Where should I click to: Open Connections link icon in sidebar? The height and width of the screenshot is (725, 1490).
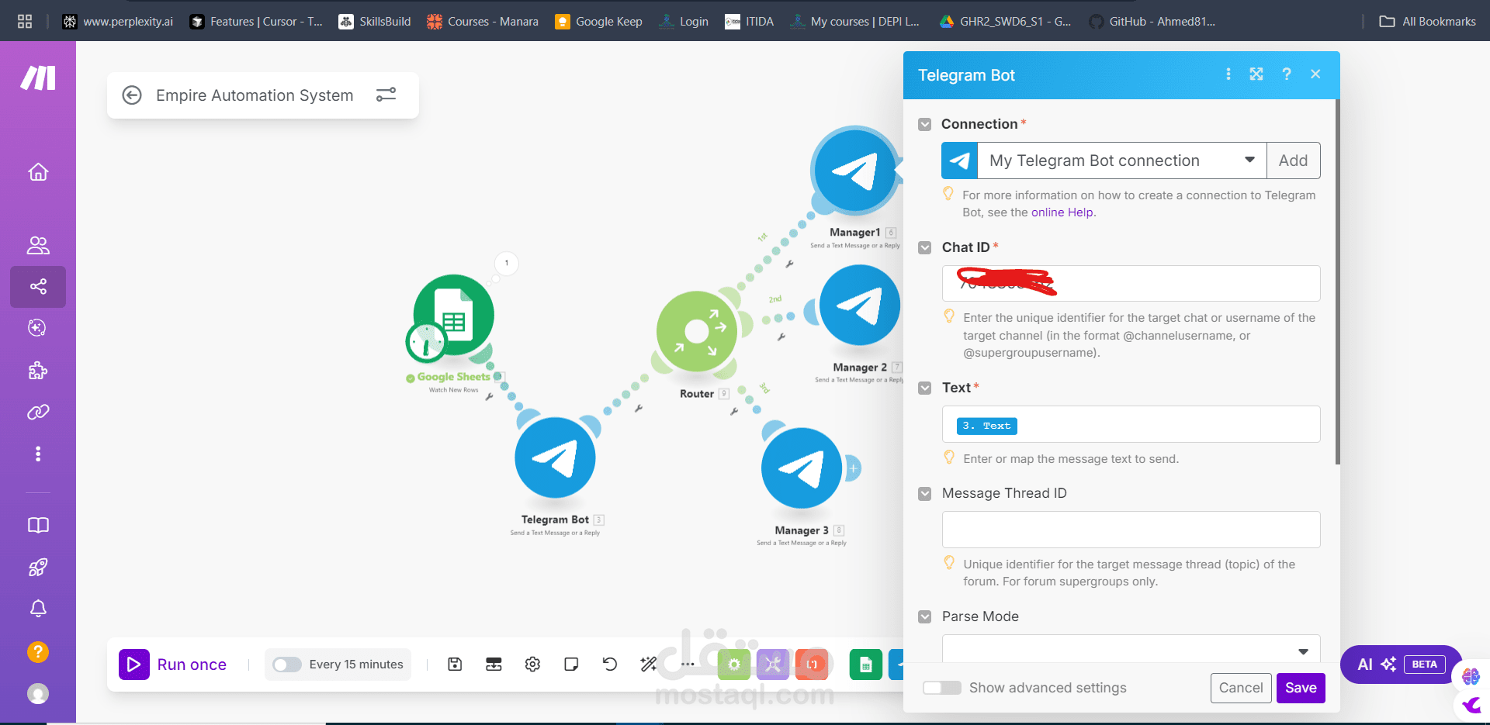coord(38,412)
